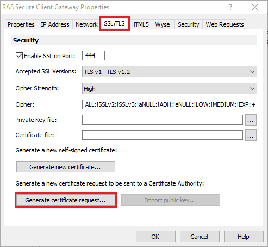Open the Cipher Strength dropdown
Viewport: 268px width, 247px height.
pos(170,89)
